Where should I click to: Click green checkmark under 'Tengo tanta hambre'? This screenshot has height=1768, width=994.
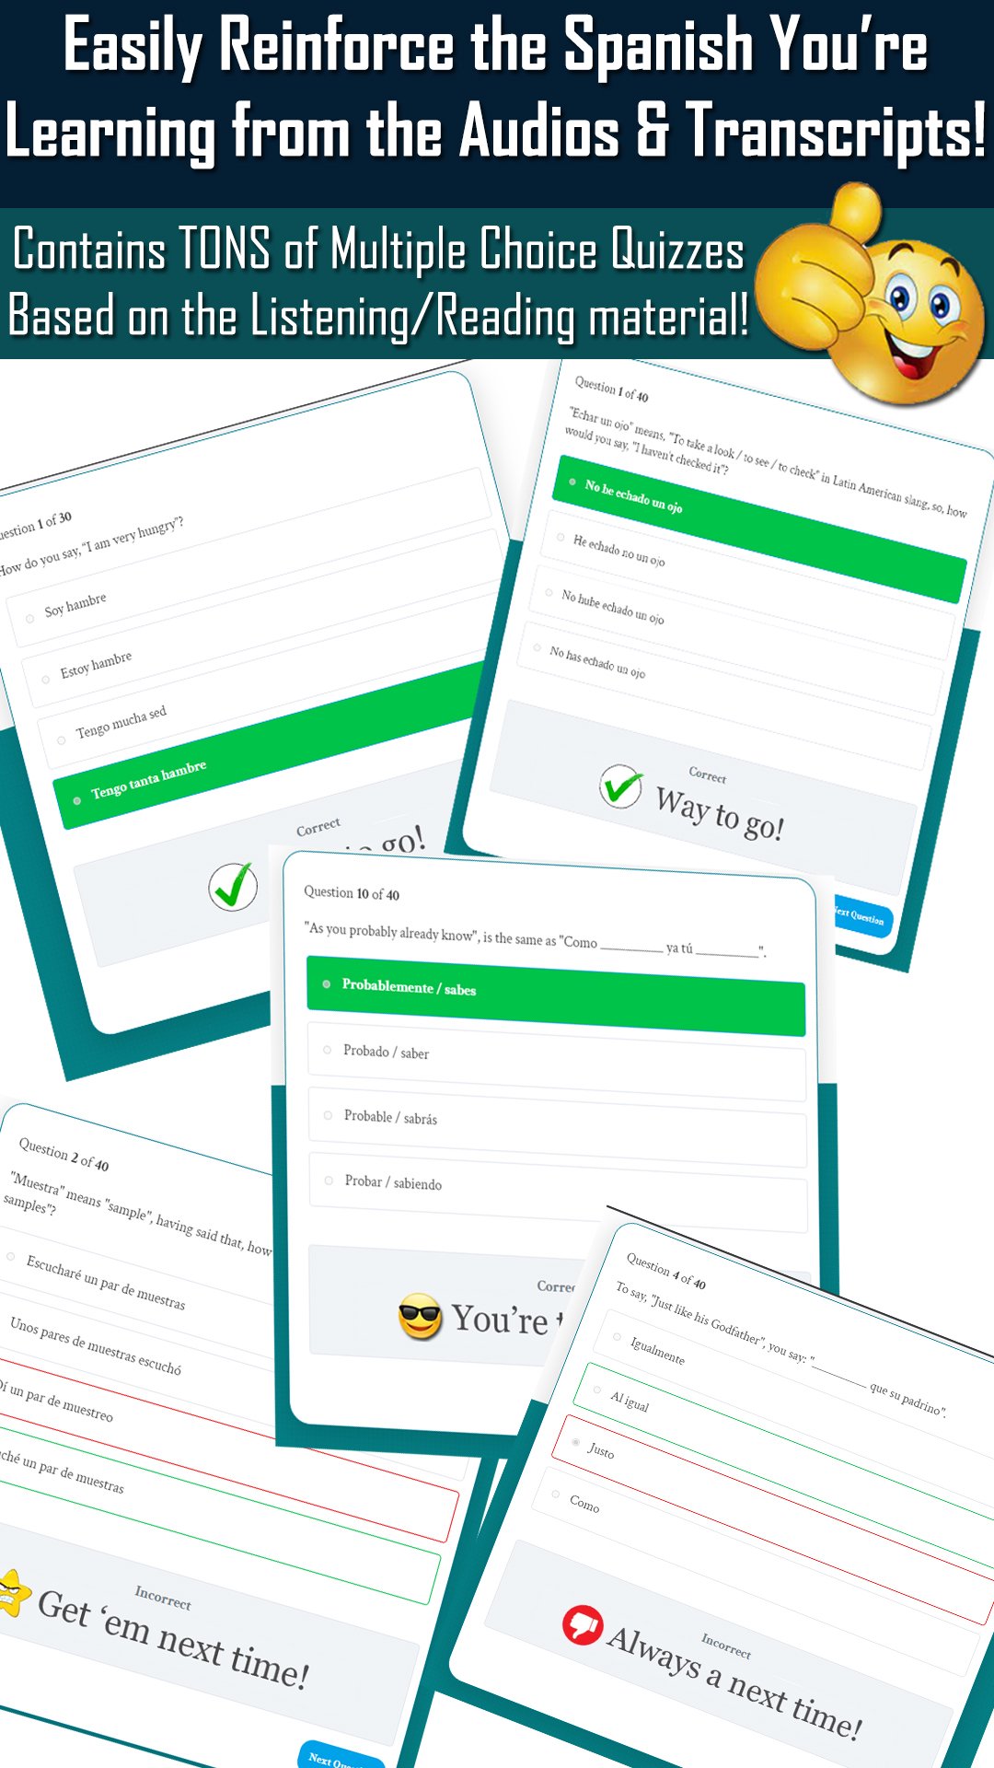[x=233, y=887]
